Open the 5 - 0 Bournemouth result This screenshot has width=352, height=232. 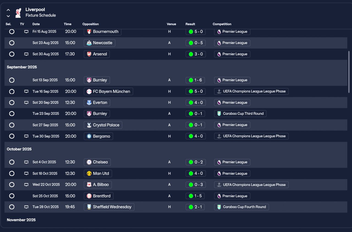click(x=196, y=32)
